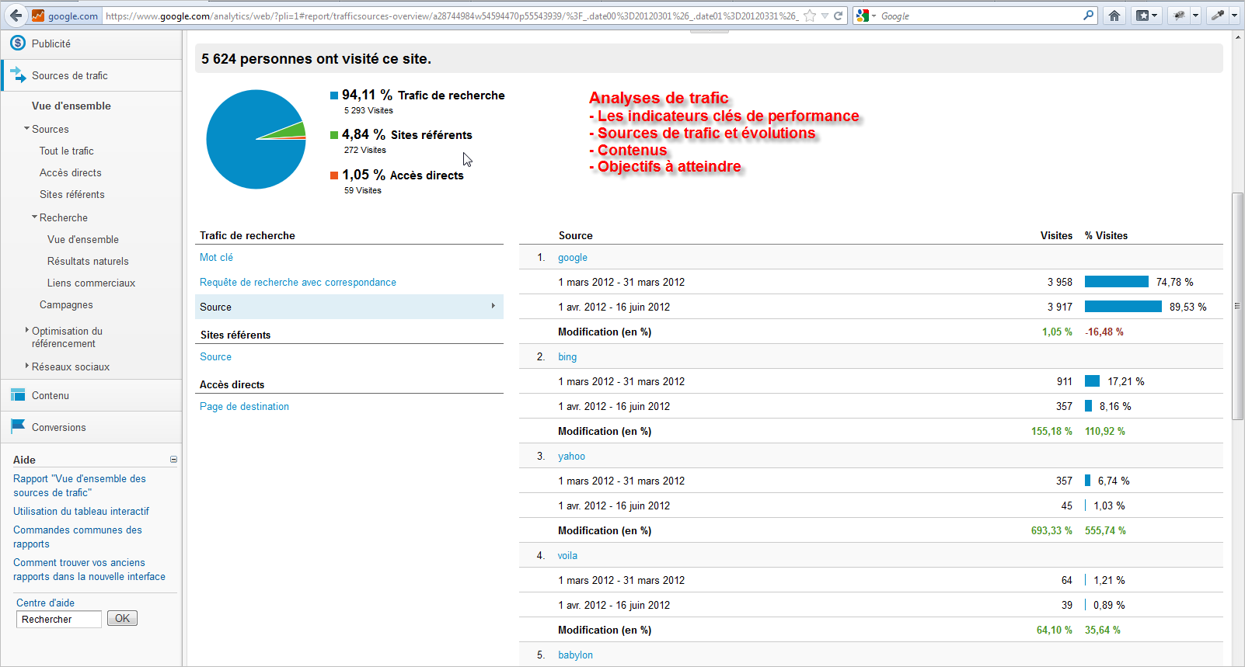Viewport: 1245px width, 667px height.
Task: Open Tout le trafic report
Action: pyautogui.click(x=67, y=151)
